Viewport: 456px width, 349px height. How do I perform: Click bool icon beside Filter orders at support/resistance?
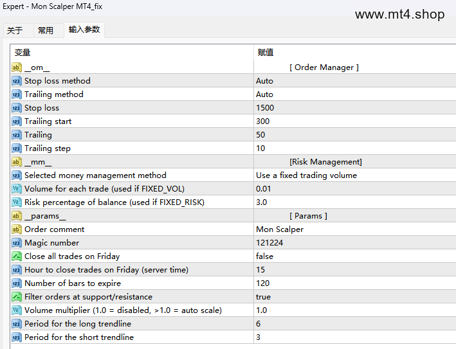pos(17,297)
